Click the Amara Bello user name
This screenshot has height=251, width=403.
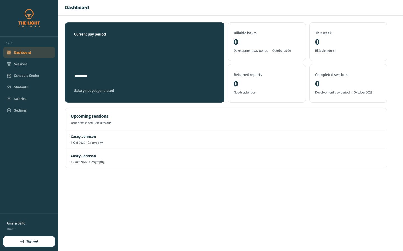16,223
